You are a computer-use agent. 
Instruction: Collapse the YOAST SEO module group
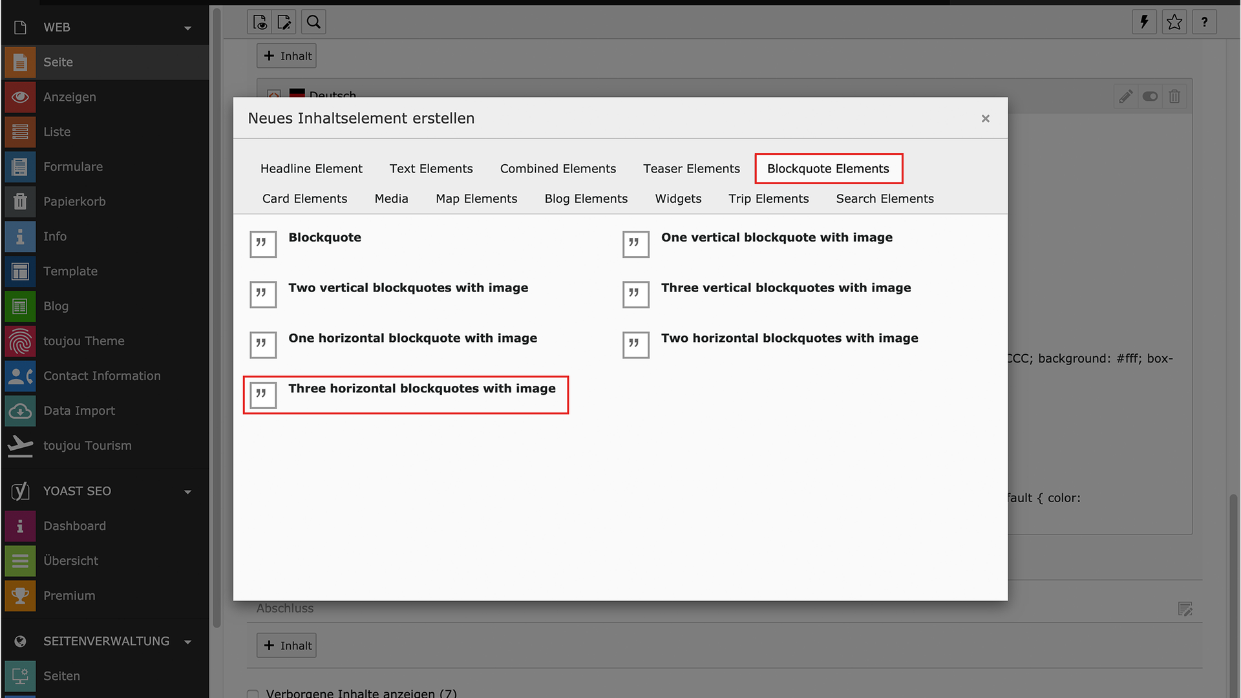pos(187,492)
